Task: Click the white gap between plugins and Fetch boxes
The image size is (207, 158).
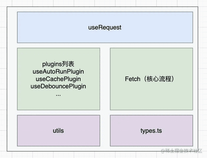Action: click(x=105, y=79)
